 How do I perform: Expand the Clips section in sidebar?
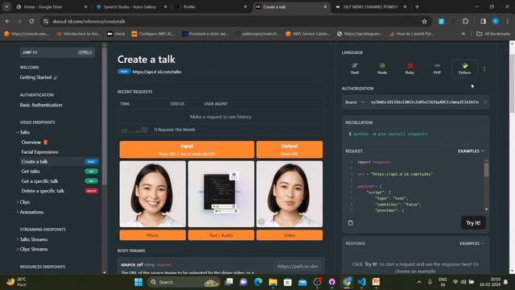(x=18, y=202)
